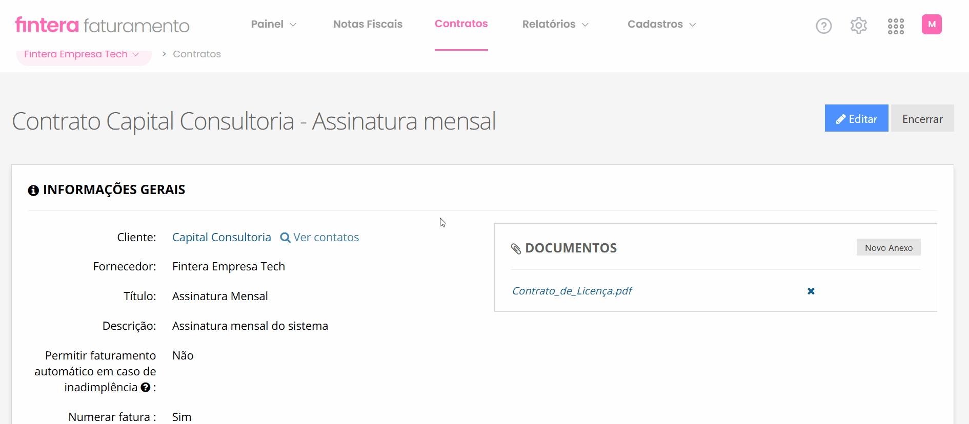Viewport: 969px width, 424px height.
Task: Open the Contrato_de_Licença.pdf document
Action: point(572,291)
